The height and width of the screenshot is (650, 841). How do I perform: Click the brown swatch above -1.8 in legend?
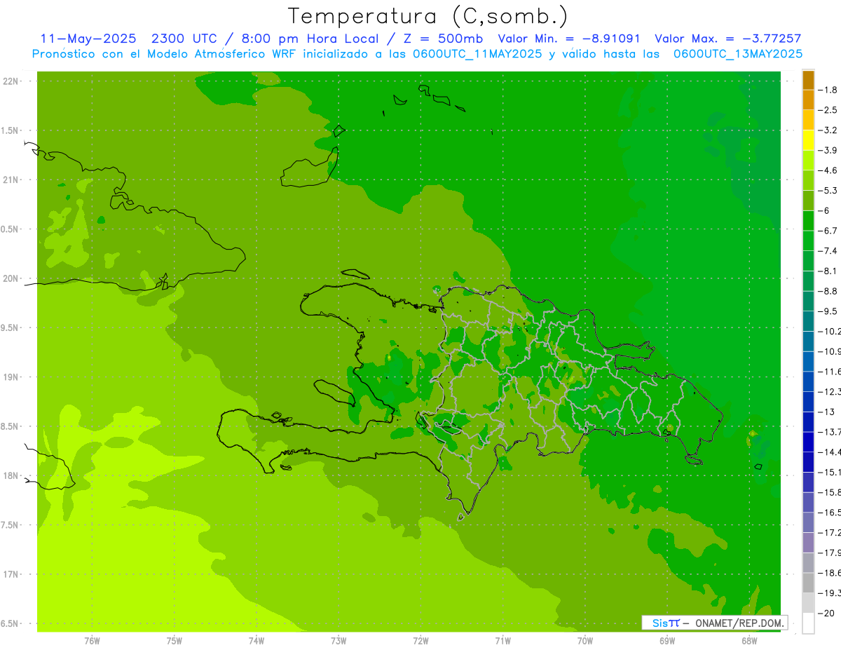click(808, 80)
